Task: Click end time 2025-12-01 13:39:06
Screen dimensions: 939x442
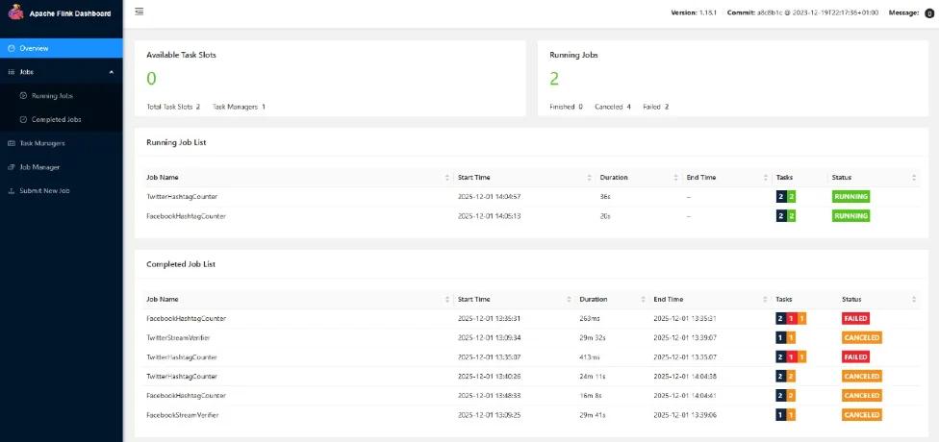Action: pyautogui.click(x=685, y=414)
